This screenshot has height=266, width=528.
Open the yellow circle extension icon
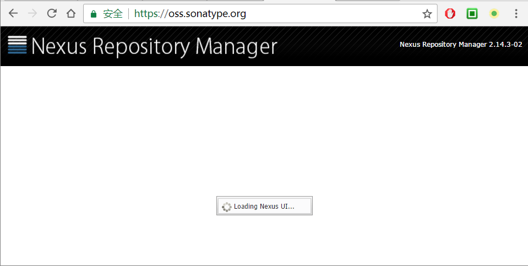coord(494,13)
